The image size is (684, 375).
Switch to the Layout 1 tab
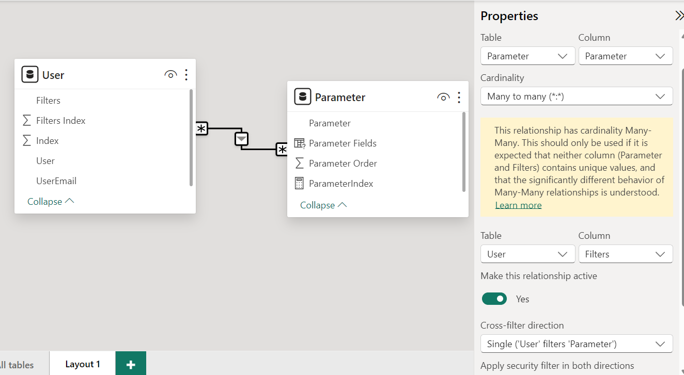pos(83,364)
